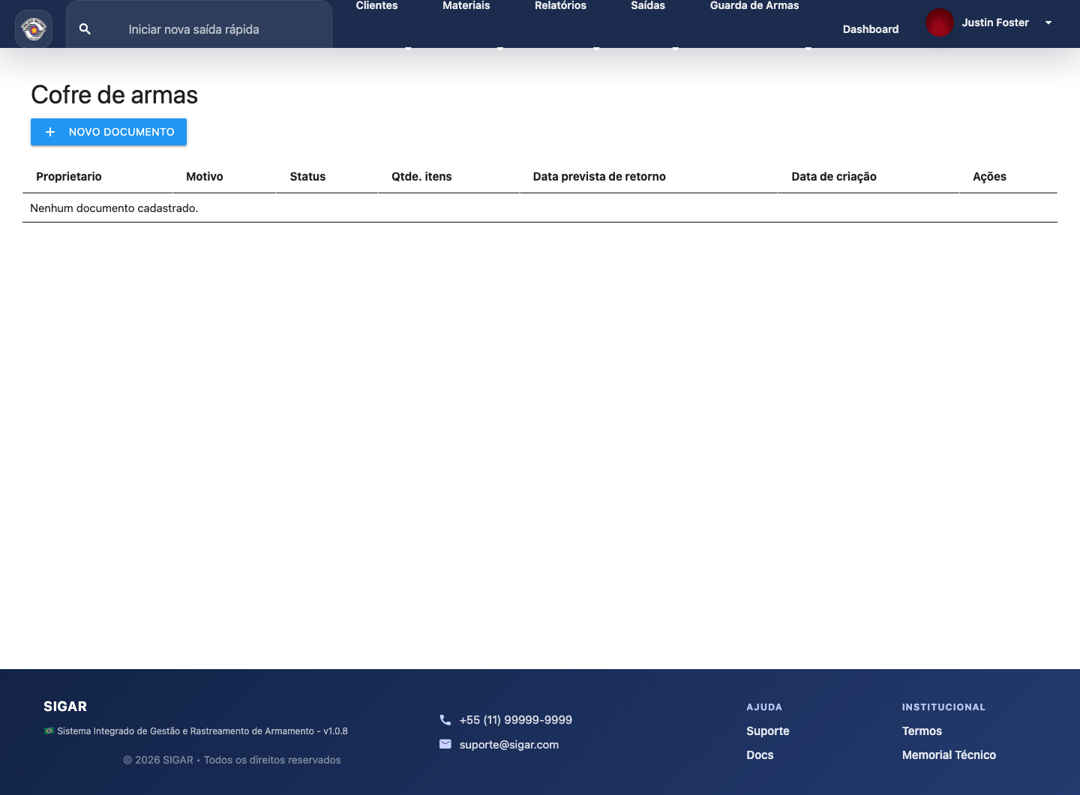Open the Memorial Técnico link
The width and height of the screenshot is (1080, 795).
949,755
